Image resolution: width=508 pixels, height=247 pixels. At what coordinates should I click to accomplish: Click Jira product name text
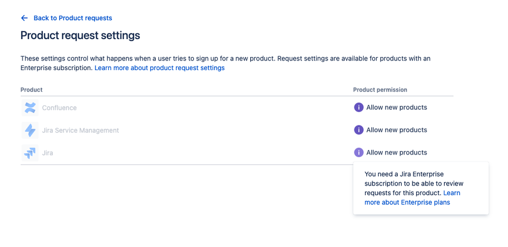tap(47, 152)
